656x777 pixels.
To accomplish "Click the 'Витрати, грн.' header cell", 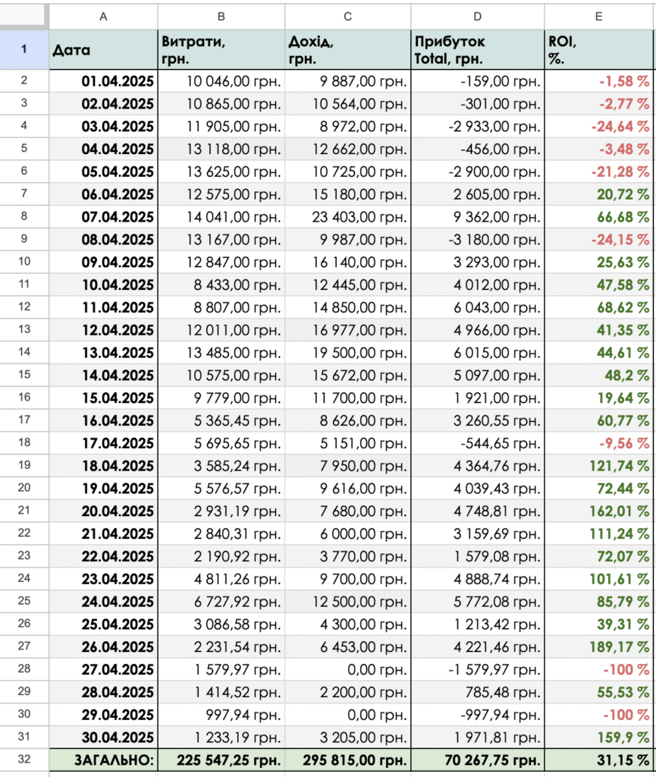I will pos(221,50).
